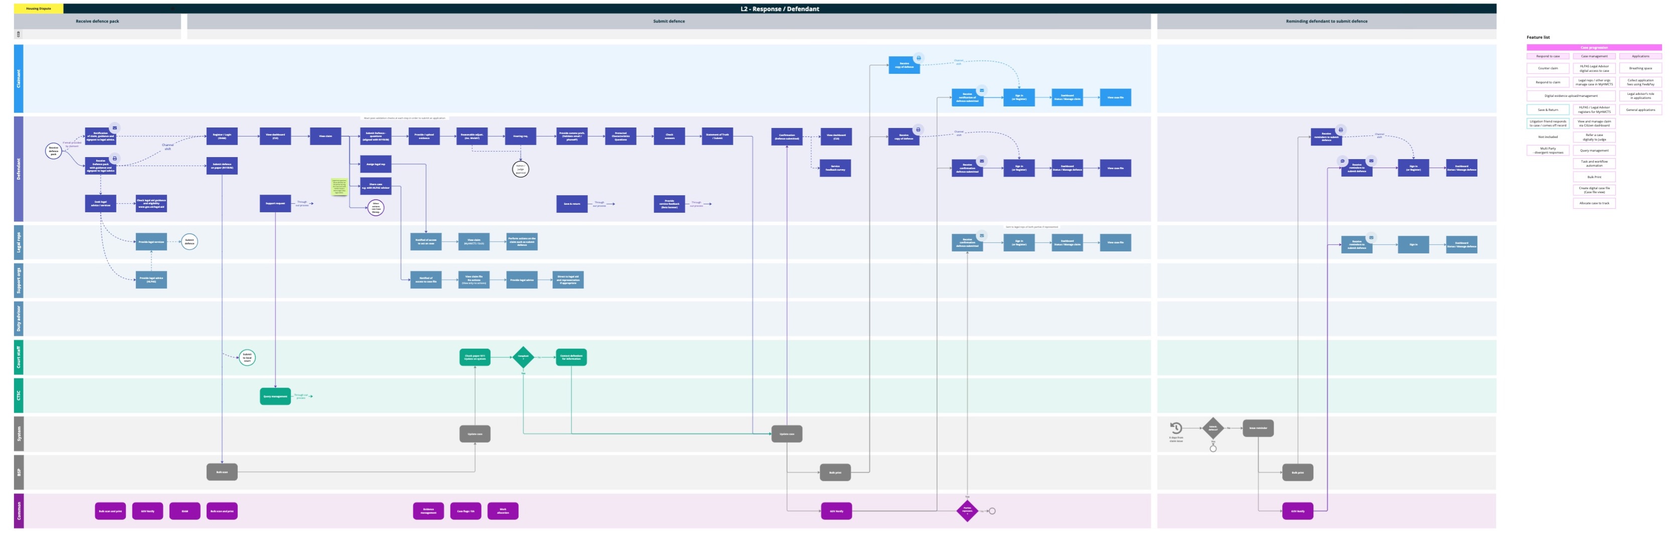Click printer icon on Defendant's Receive copy of defence

click(918, 129)
